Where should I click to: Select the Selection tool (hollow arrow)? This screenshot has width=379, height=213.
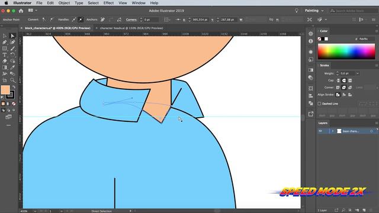(x=4, y=36)
